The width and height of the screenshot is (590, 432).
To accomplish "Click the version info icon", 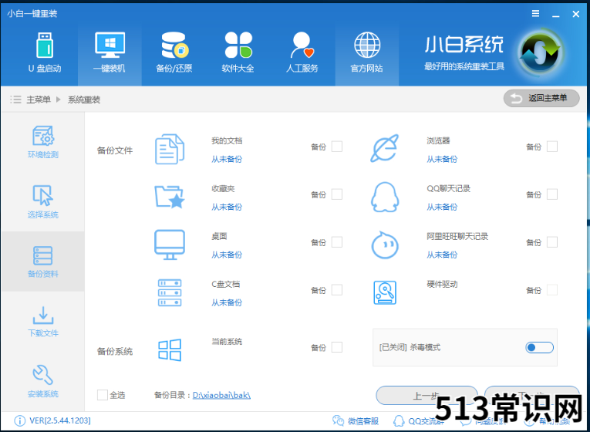I will tap(19, 420).
